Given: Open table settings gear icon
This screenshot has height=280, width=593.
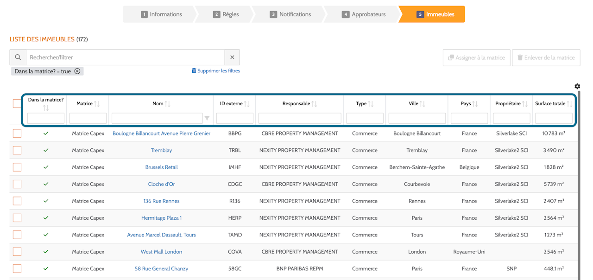Looking at the screenshot, I should coord(577,86).
